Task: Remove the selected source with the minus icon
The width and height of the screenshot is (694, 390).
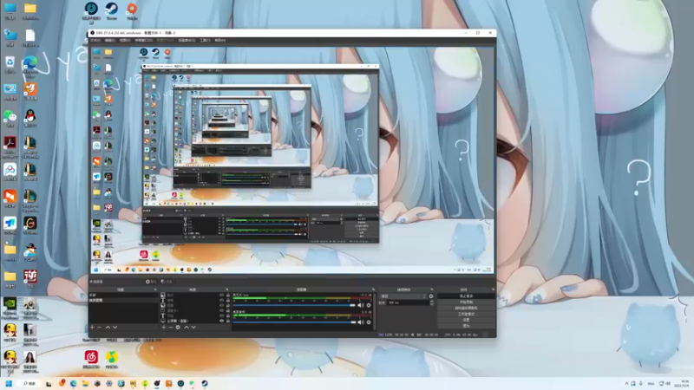Action: [170, 328]
